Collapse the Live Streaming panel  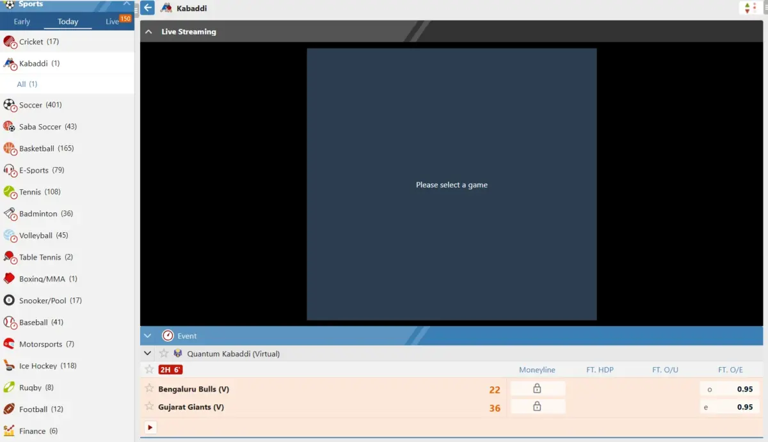pos(148,31)
